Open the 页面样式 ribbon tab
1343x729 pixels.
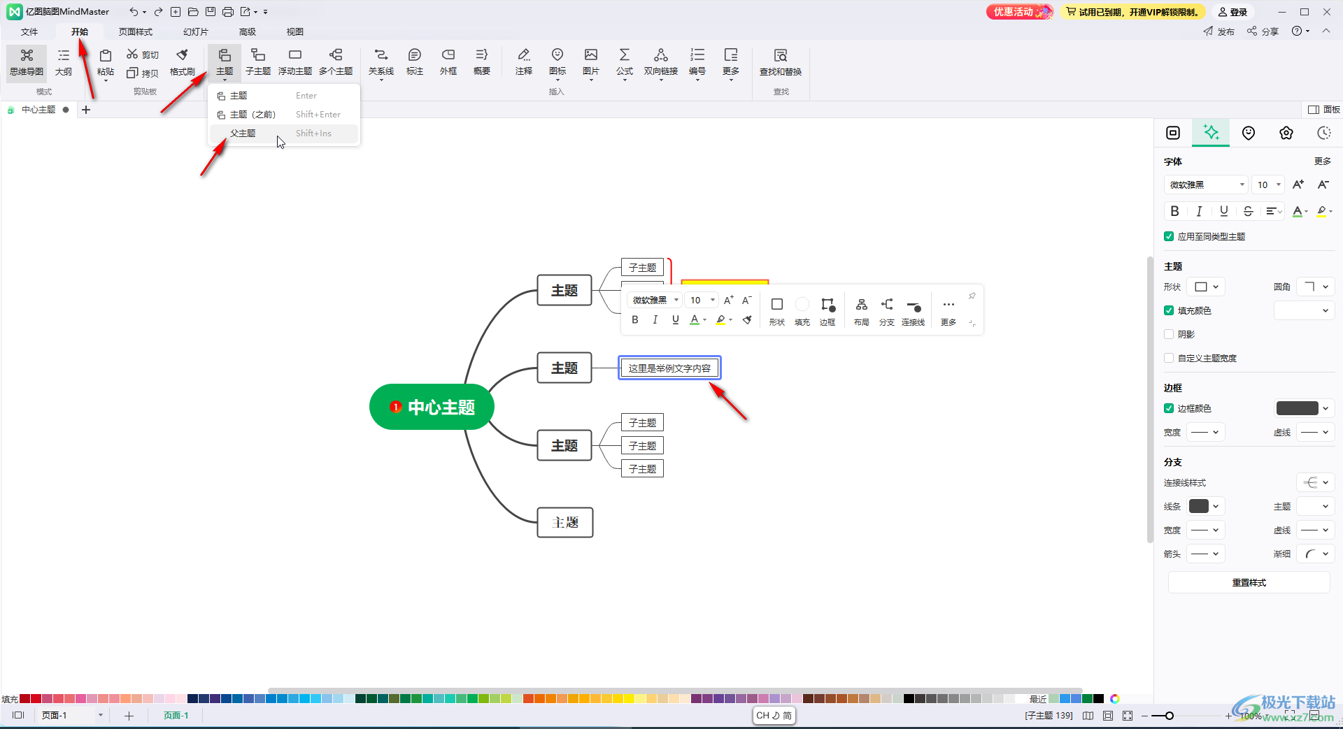pos(135,31)
